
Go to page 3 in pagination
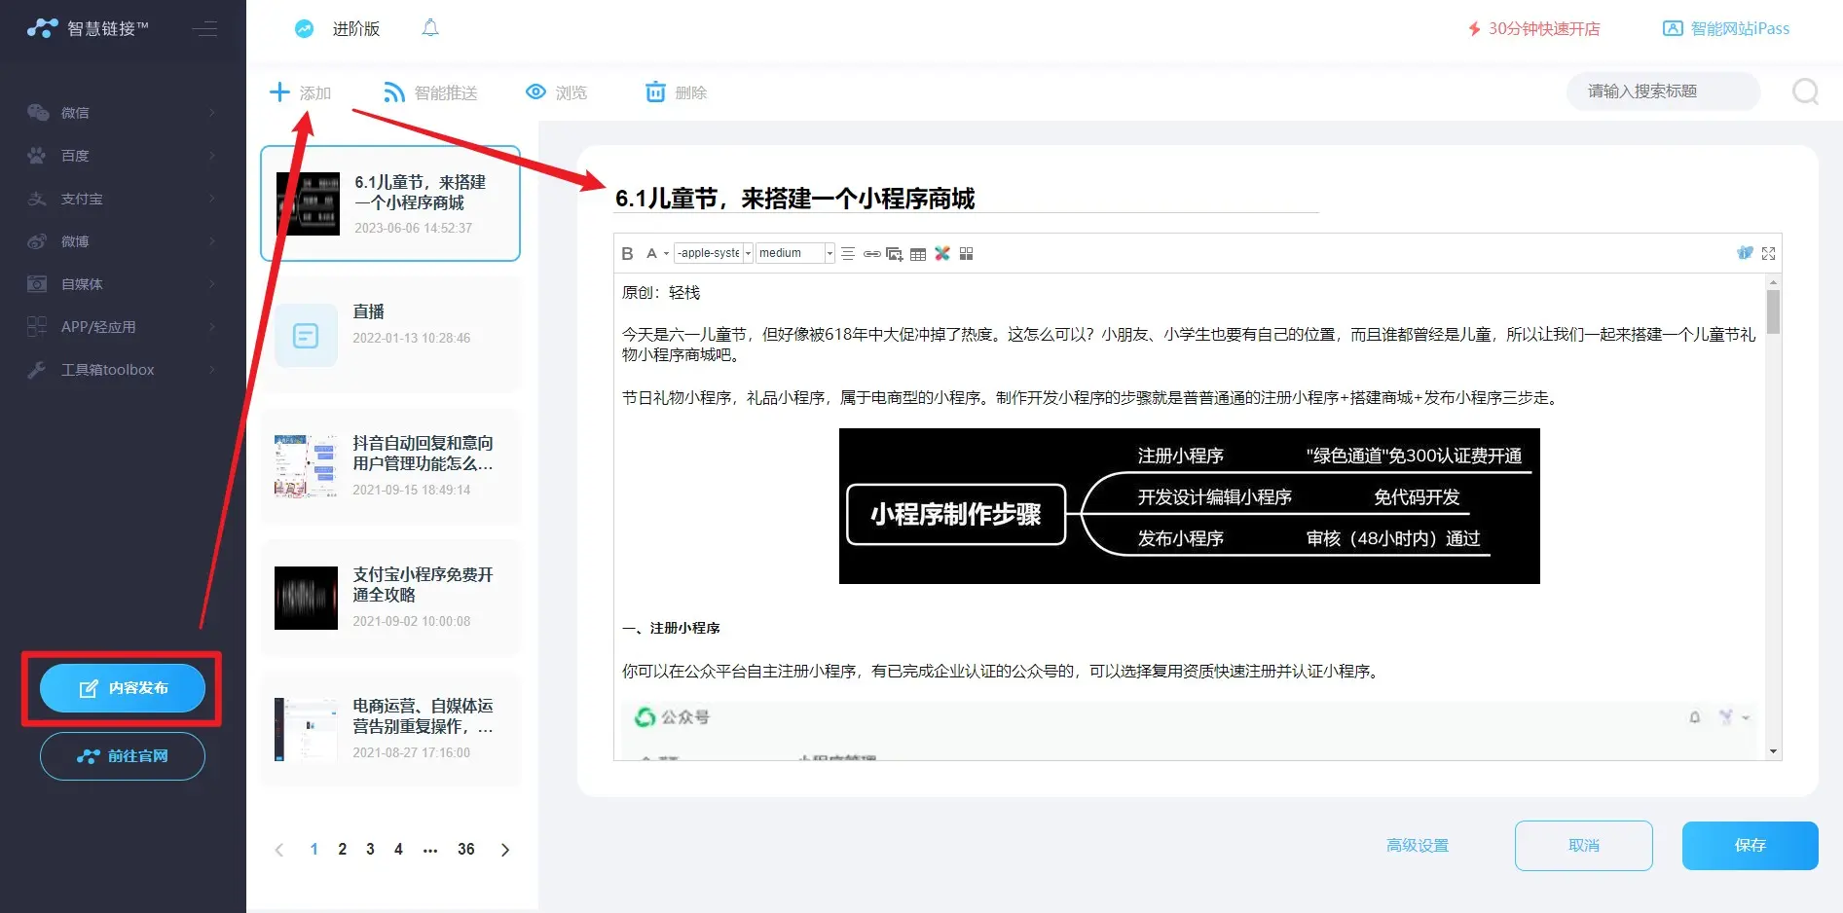370,849
